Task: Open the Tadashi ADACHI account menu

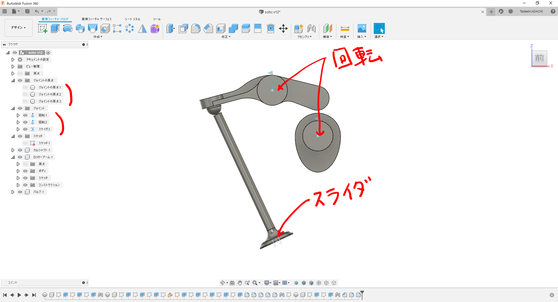Action: (x=531, y=11)
